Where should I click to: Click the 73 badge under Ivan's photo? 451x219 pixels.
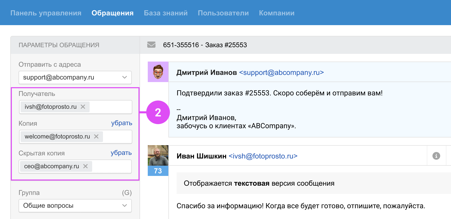[158, 171]
